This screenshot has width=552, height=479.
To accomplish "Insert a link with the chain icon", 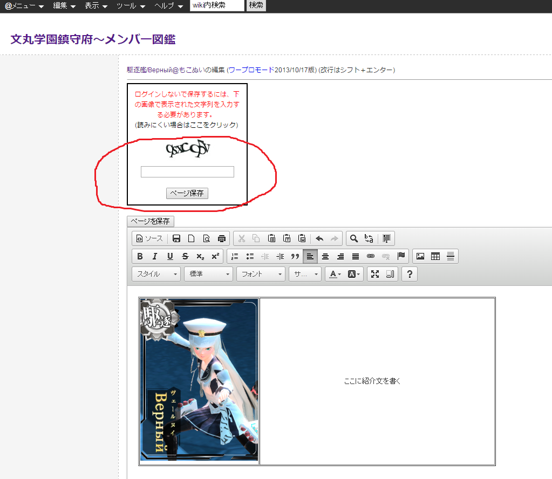I will point(370,256).
